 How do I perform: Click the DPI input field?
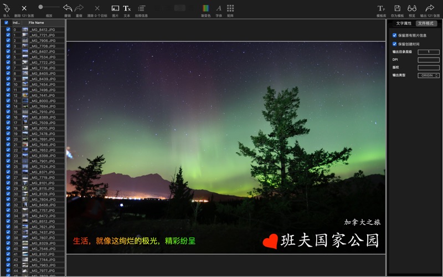tap(429, 60)
